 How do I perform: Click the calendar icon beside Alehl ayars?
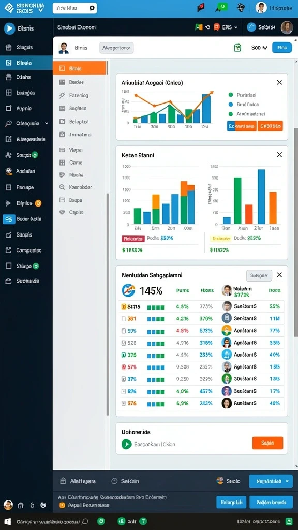63,481
